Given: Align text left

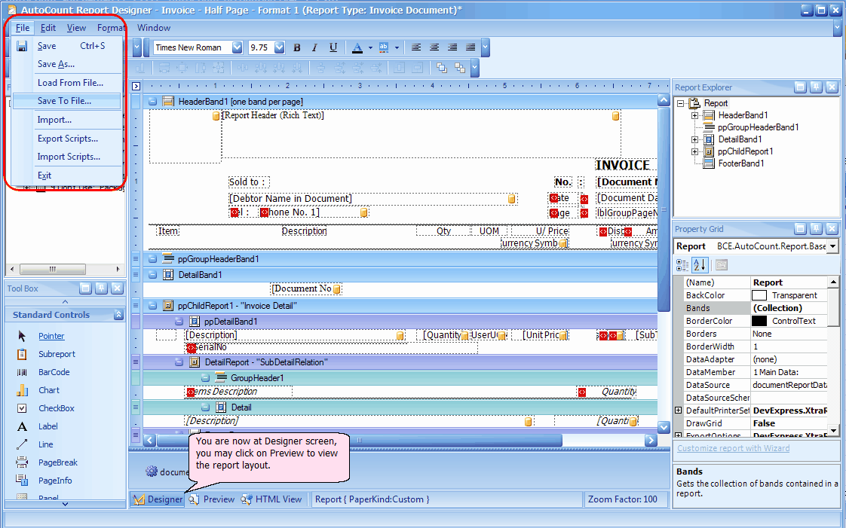Looking at the screenshot, I should (416, 47).
